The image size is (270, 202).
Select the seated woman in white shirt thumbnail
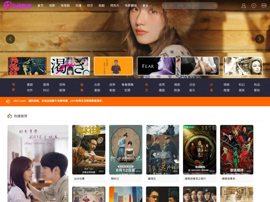[200, 66]
